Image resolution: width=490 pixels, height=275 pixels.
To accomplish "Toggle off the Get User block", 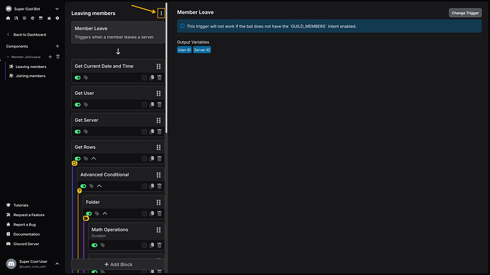I will pyautogui.click(x=77, y=105).
